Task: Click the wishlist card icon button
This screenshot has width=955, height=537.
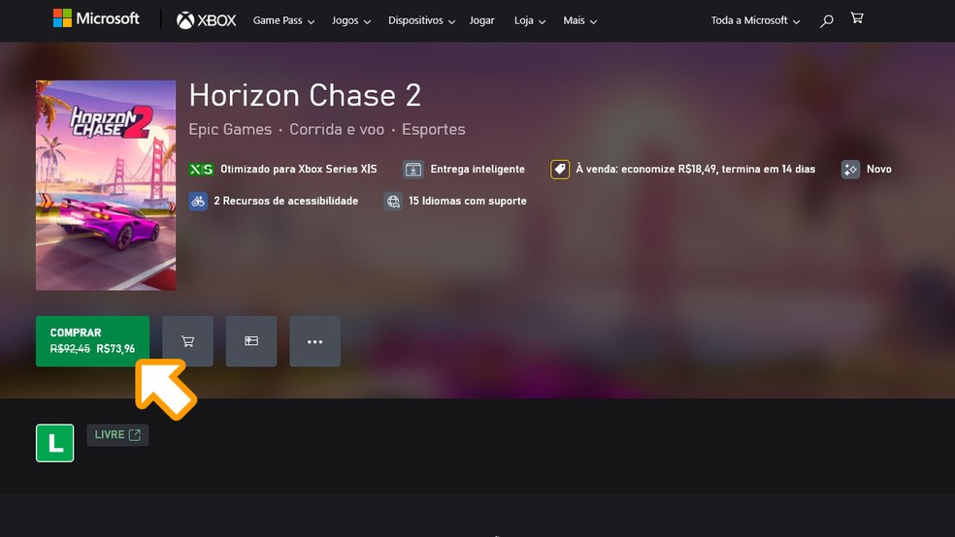Action: 251,341
